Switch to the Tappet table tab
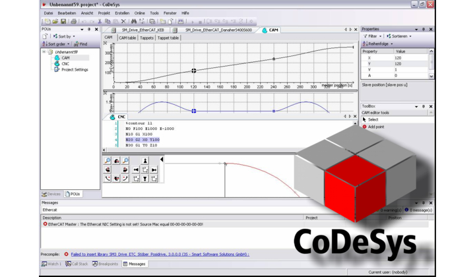Image resolution: width=475 pixels, height=277 pixels. pos(168,38)
